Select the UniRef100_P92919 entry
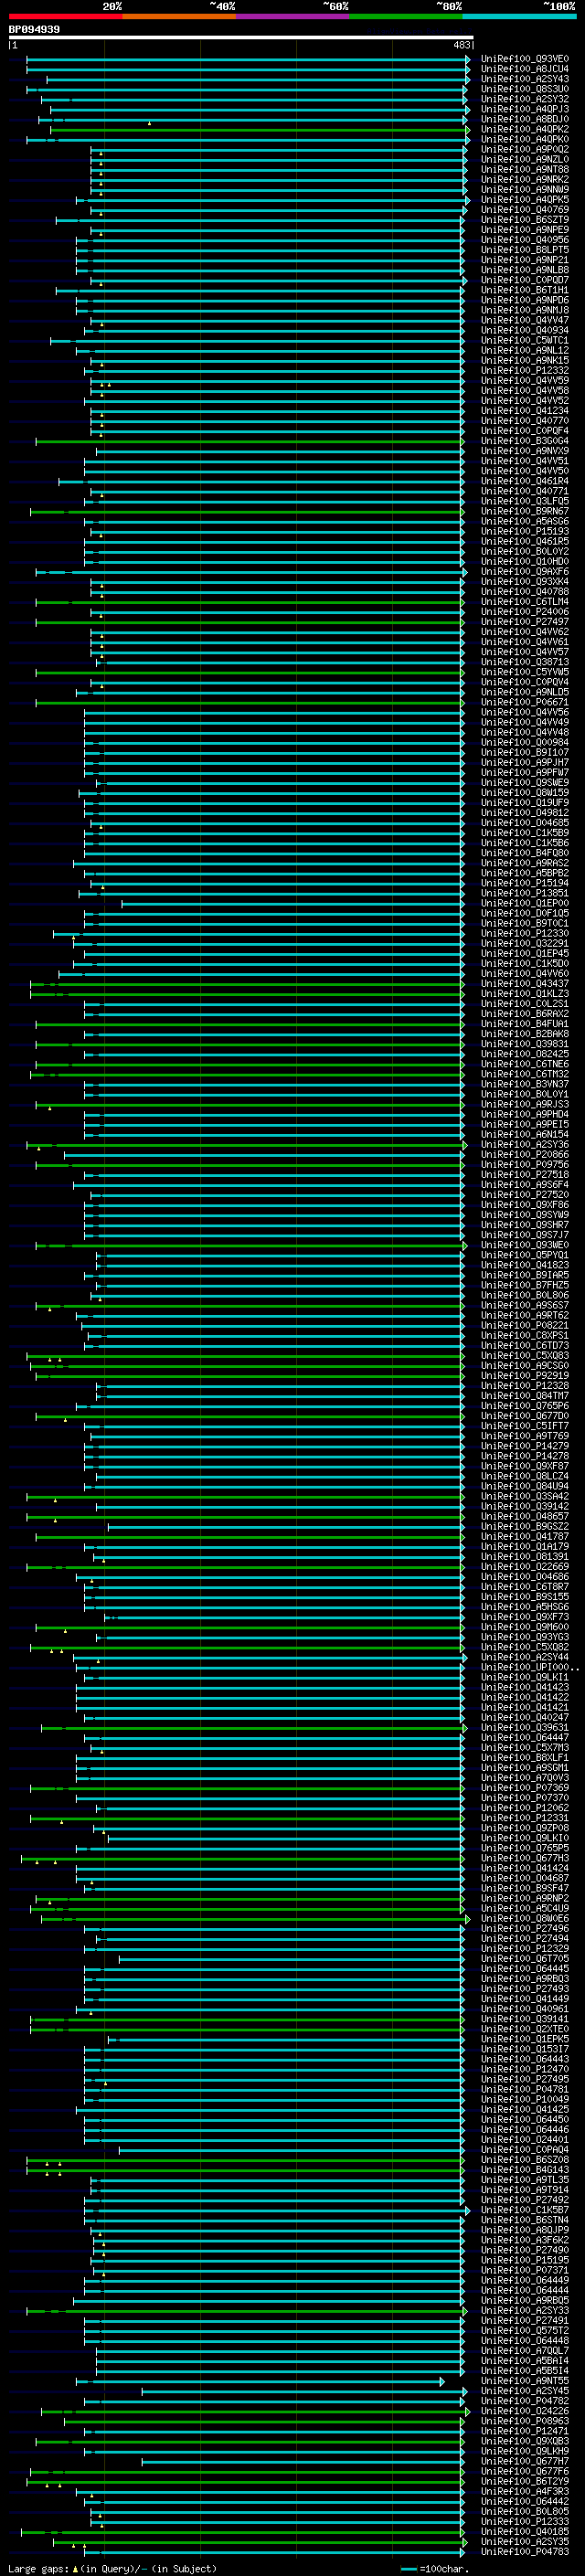Screen dimensions: 585x2576 pos(525,1376)
